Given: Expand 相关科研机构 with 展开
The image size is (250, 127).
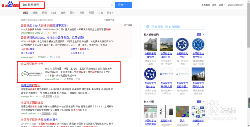Looking at the screenshot, I should (200, 34).
